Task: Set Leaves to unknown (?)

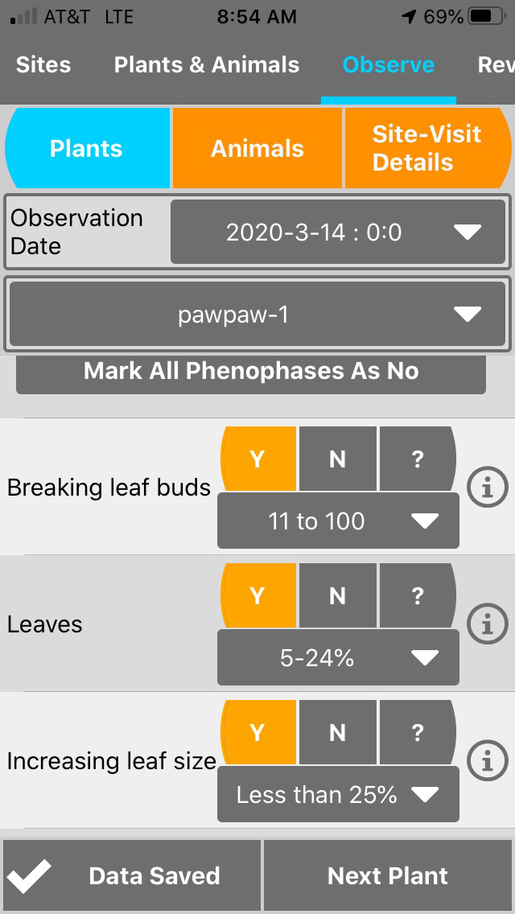Action: [x=417, y=596]
